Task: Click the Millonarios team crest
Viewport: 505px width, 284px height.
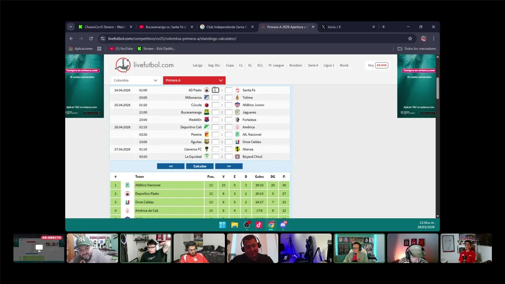Action: pos(206,97)
